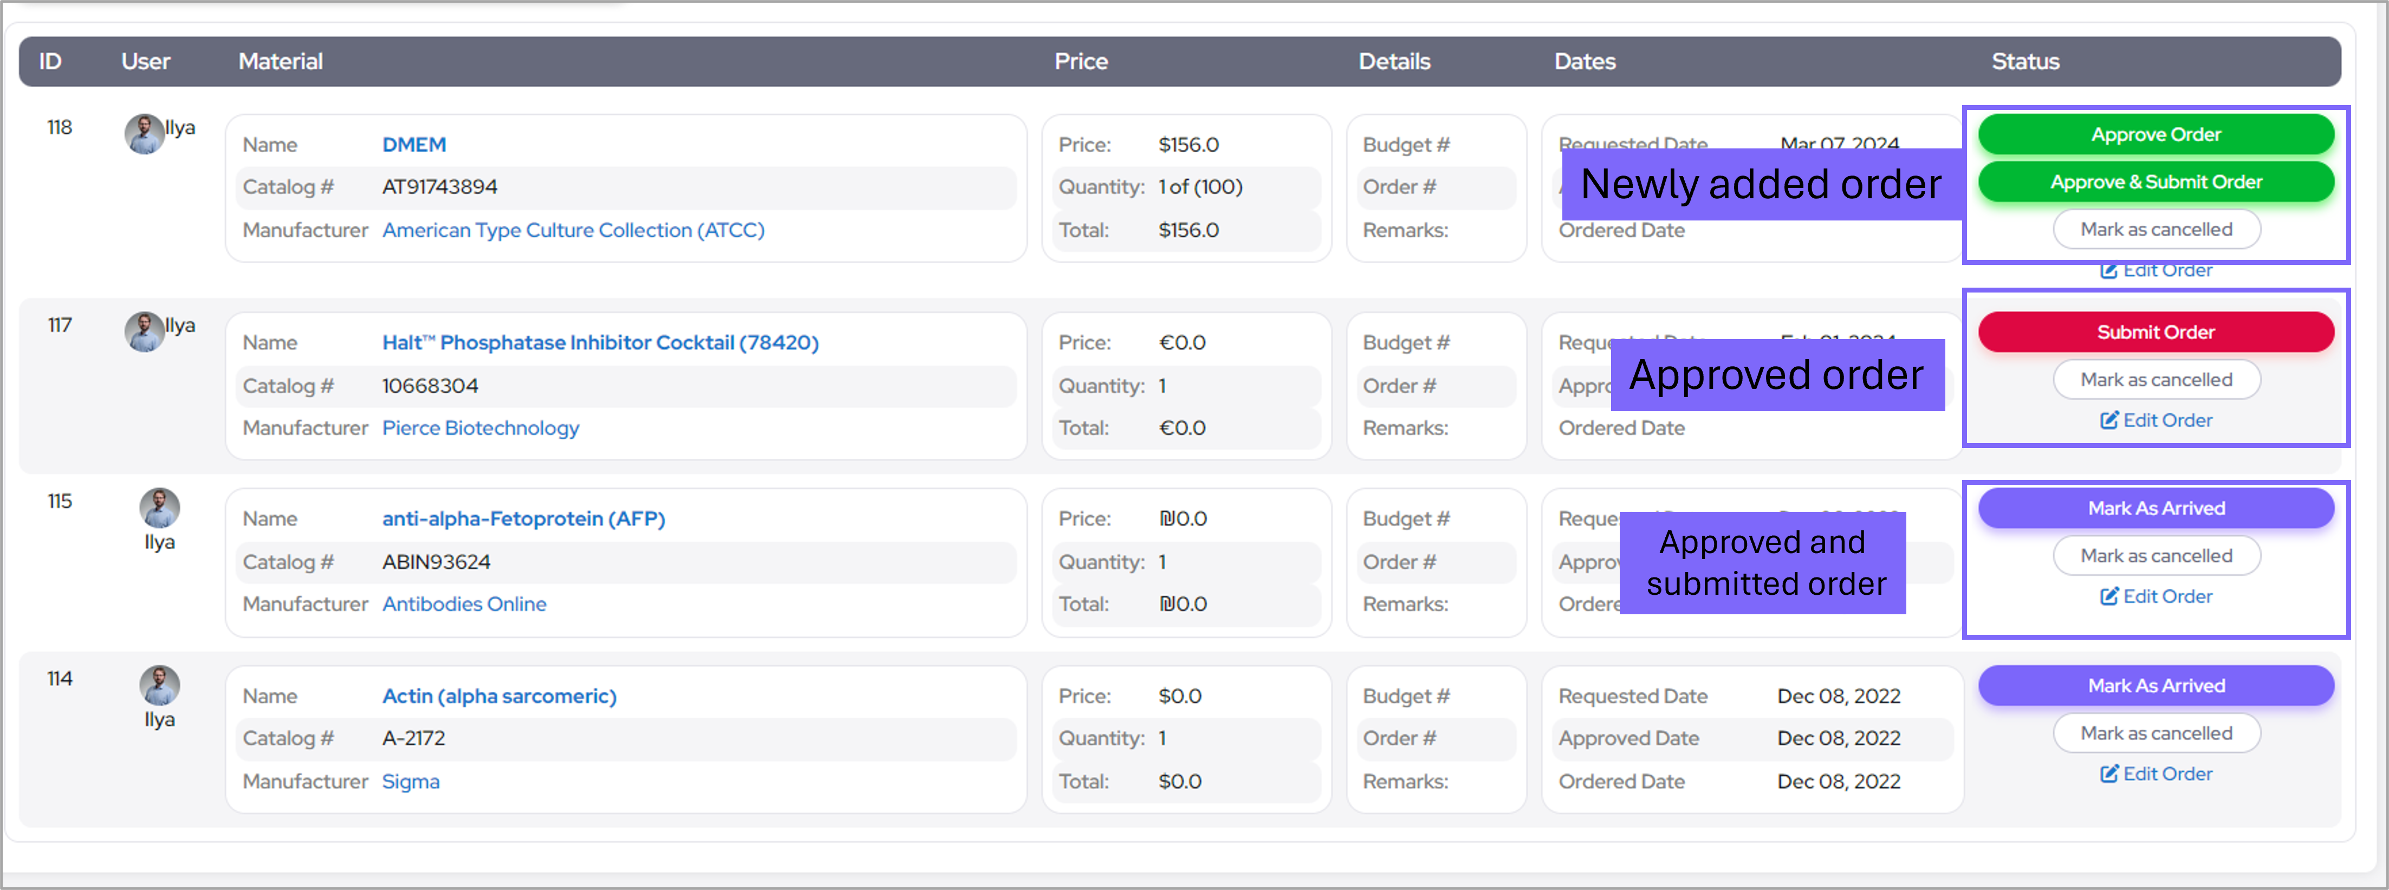Open Actin (alpha sarcomeric) material link

[x=499, y=696]
